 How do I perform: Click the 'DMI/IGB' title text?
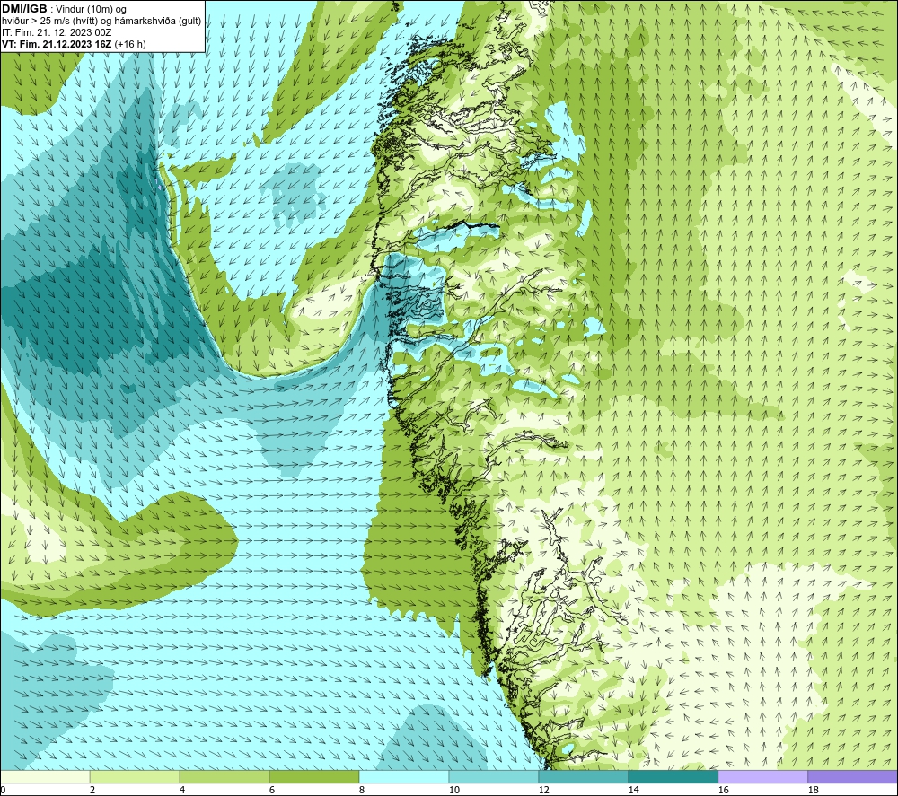[x=24, y=9]
